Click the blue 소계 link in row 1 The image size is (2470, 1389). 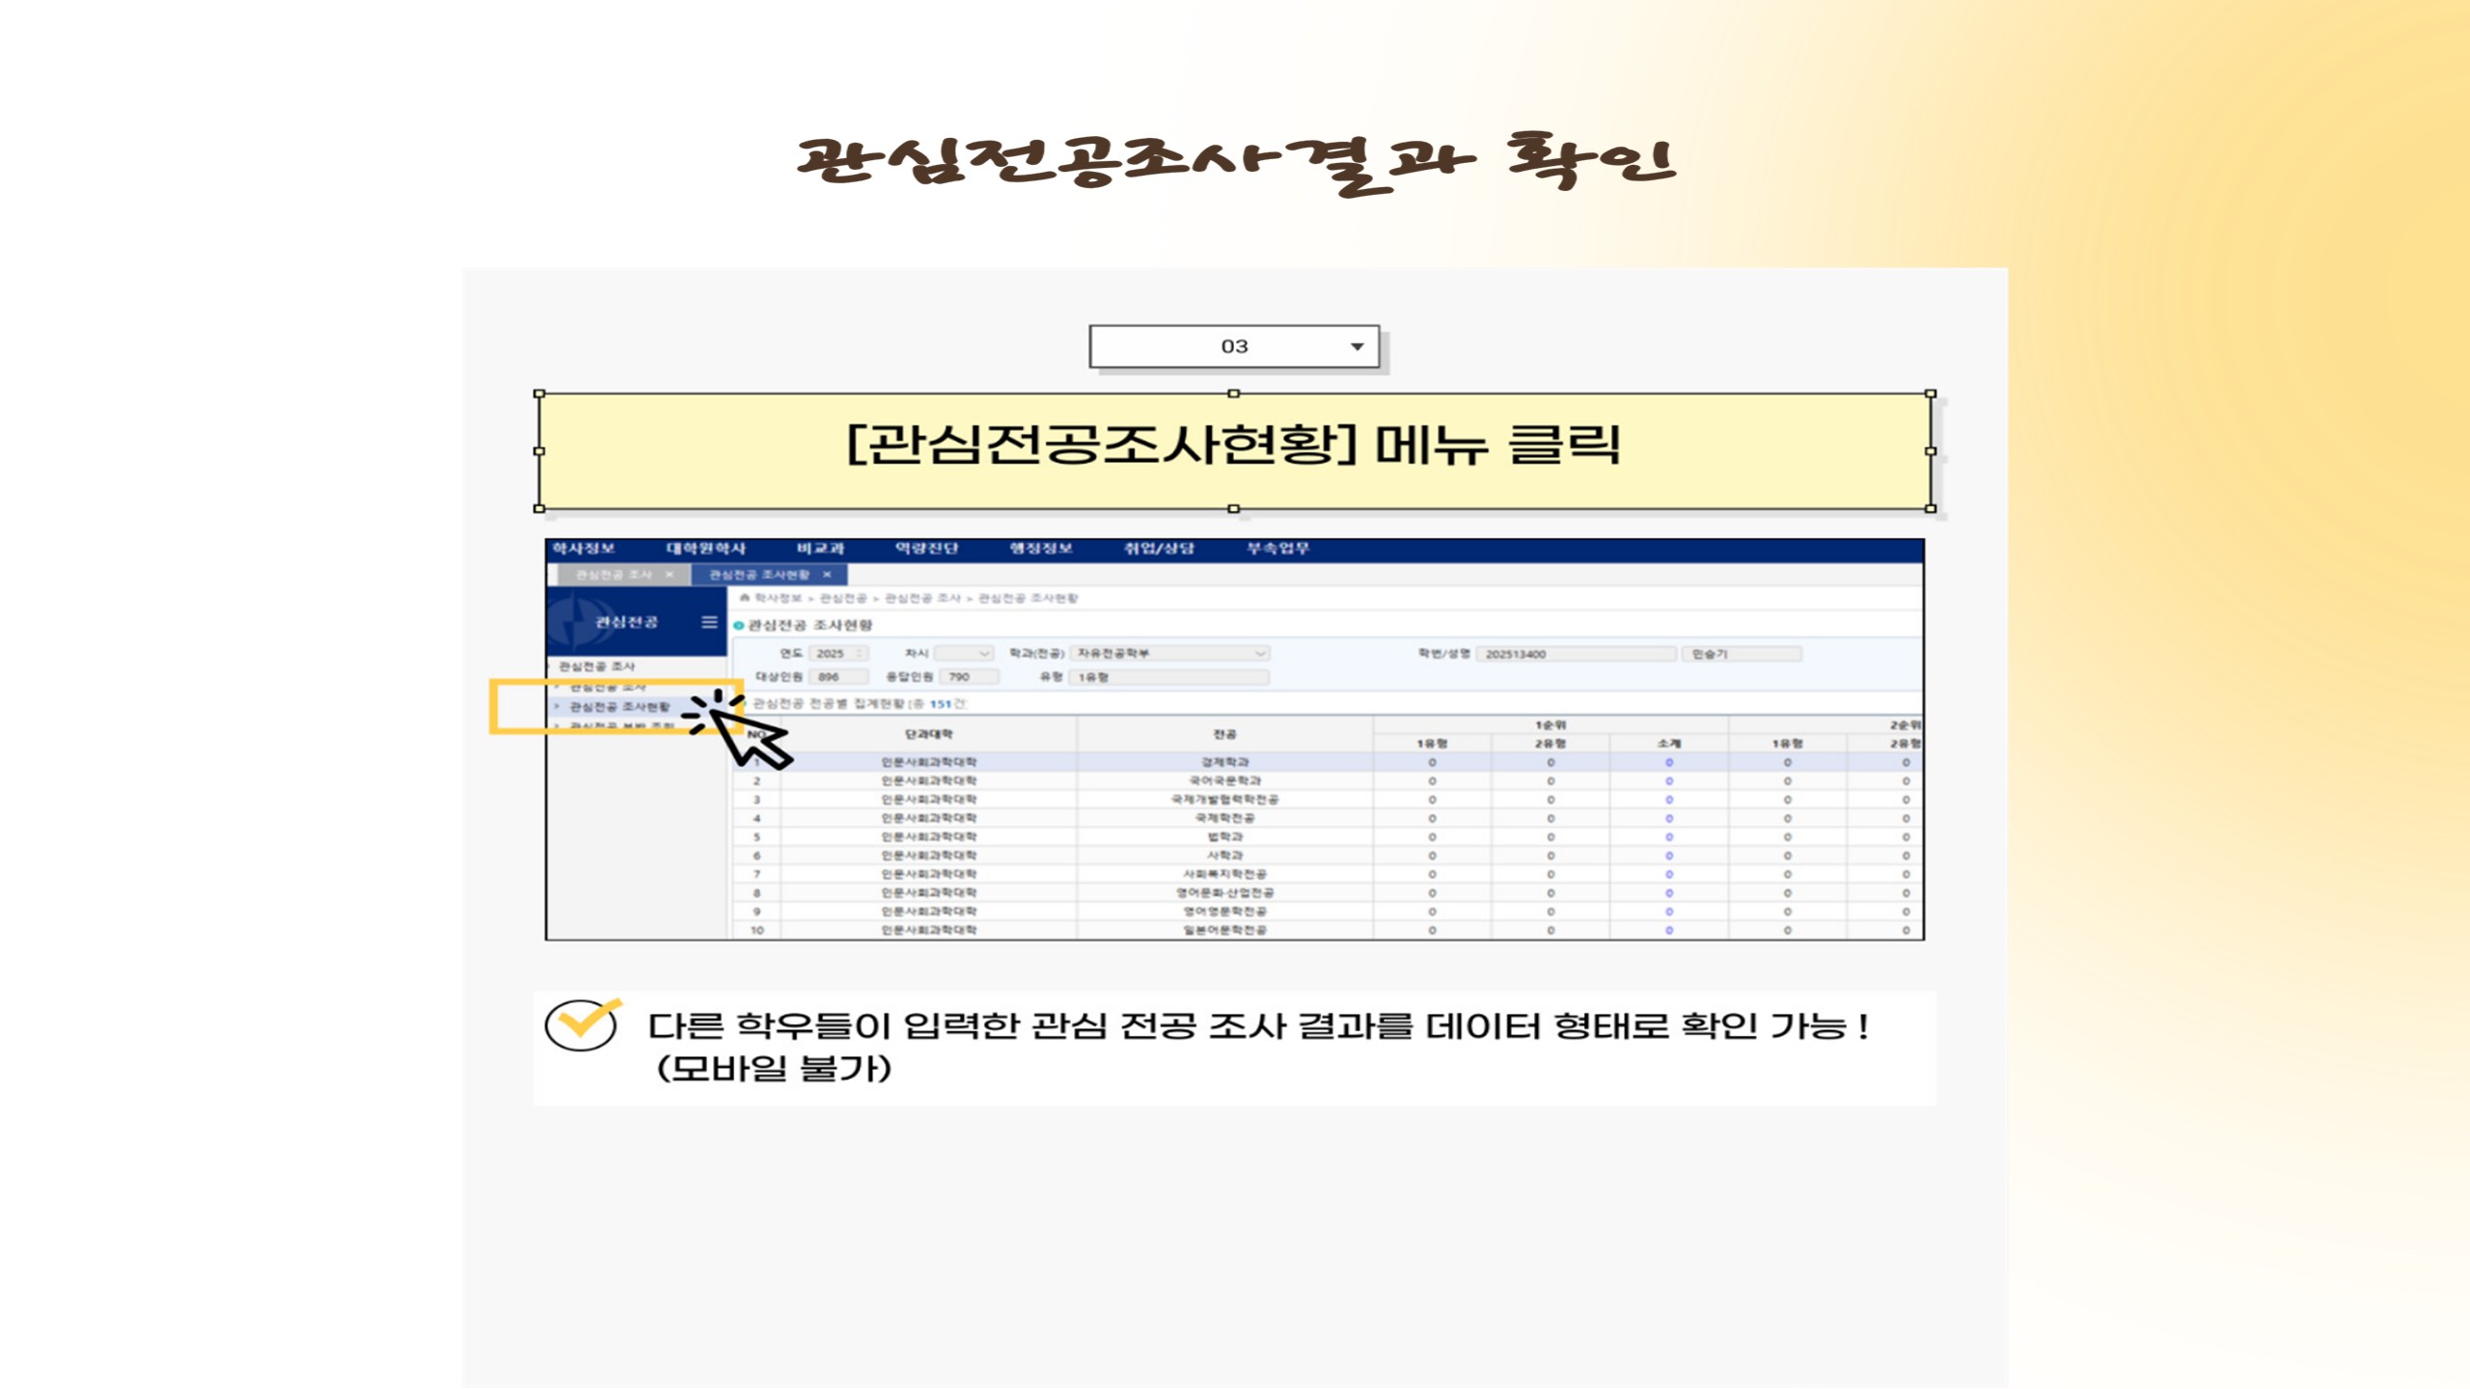[1668, 762]
